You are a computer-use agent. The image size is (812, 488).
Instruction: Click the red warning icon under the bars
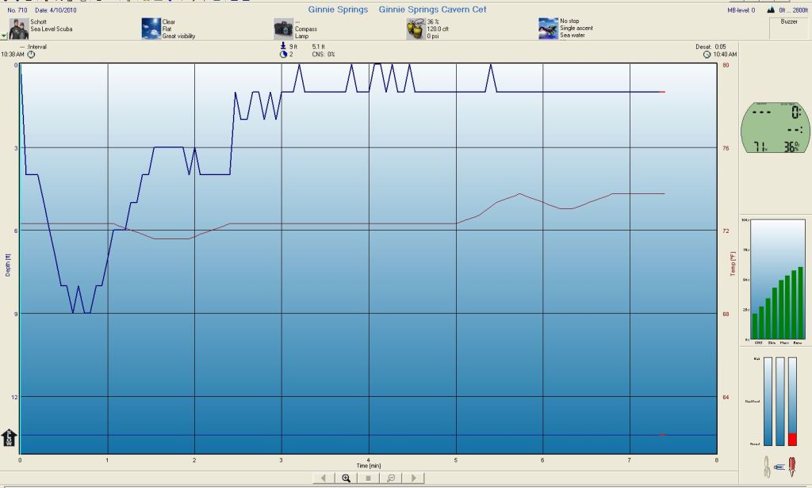pyautogui.click(x=792, y=467)
